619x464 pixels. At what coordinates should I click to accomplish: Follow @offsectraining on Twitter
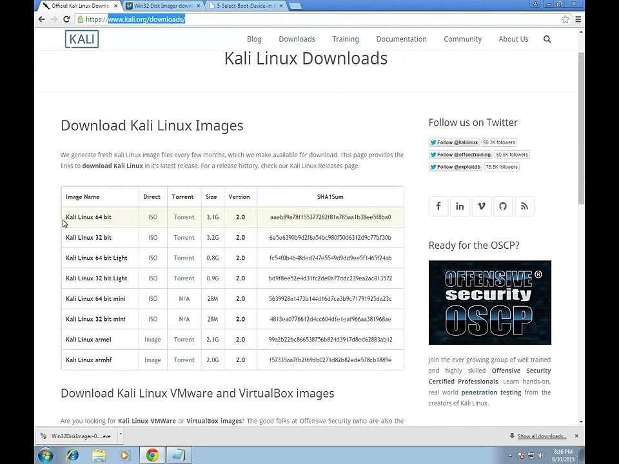tap(460, 155)
